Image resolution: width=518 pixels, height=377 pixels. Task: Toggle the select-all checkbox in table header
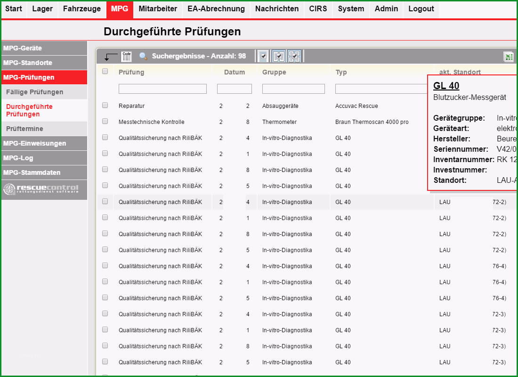(x=105, y=72)
